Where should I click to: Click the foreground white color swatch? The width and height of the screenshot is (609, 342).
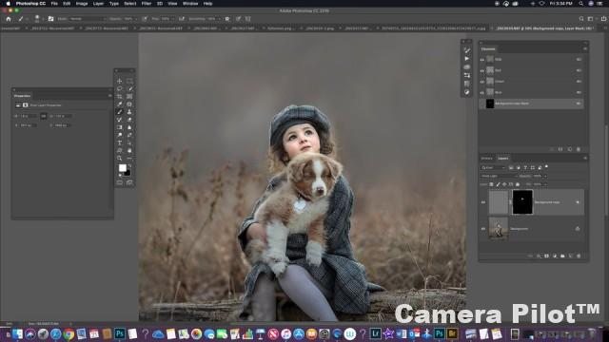(x=123, y=168)
